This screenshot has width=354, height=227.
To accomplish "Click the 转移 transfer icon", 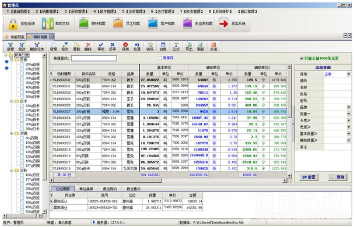I will (x=150, y=47).
